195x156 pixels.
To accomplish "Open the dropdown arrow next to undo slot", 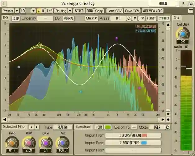I will [x=33, y=11].
